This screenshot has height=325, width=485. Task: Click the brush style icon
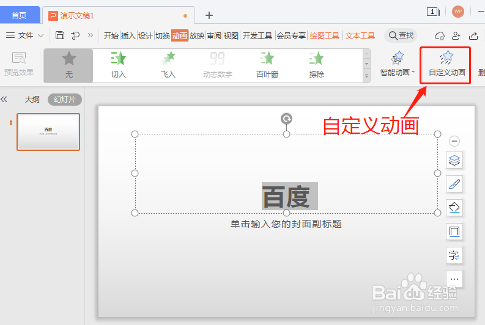coord(454,184)
